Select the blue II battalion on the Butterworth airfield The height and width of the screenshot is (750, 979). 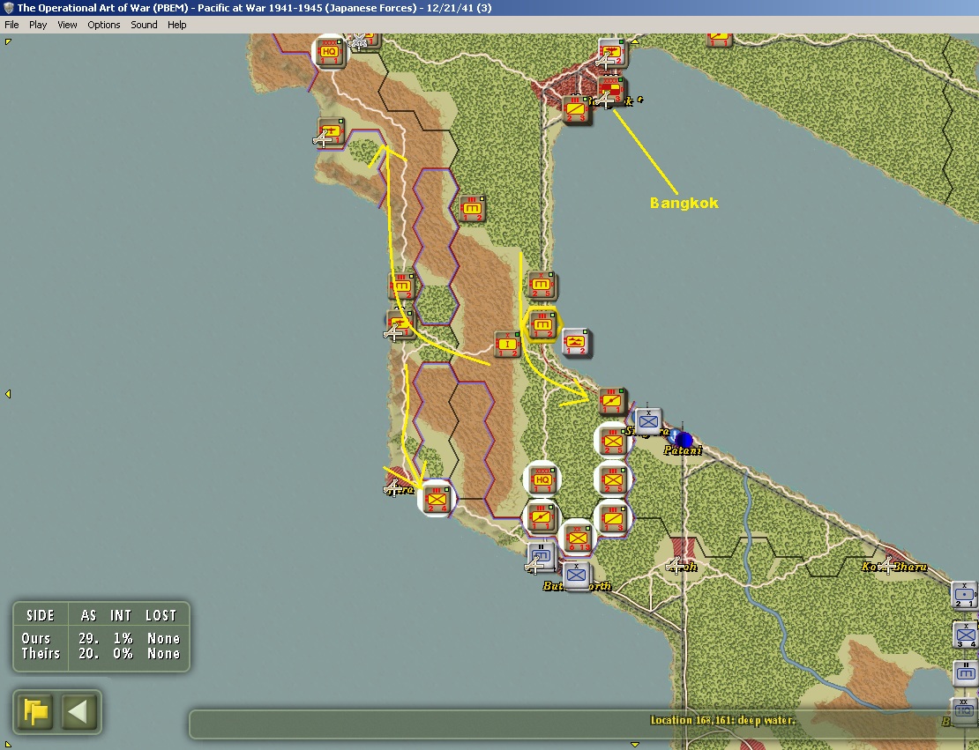coord(541,556)
